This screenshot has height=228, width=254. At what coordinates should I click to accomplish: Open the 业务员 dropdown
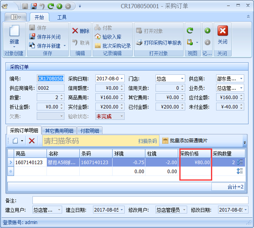[x=241, y=88]
